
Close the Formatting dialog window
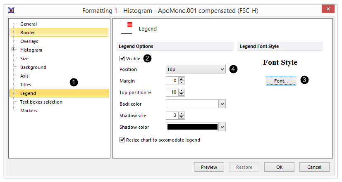[328, 8]
